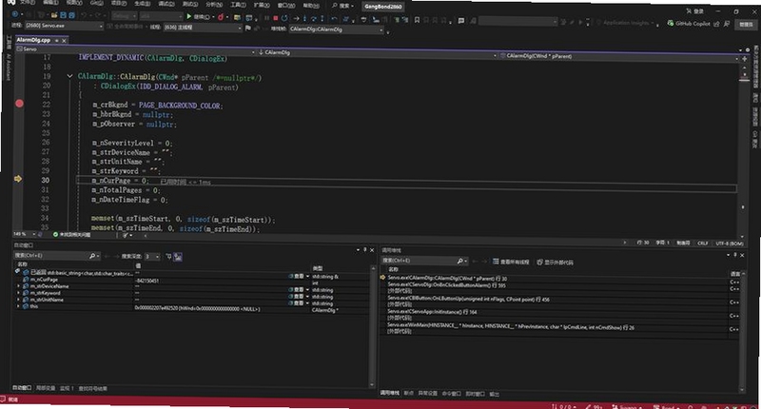Open the zoom level 149% dropdown
The width and height of the screenshot is (761, 409).
coord(23,234)
